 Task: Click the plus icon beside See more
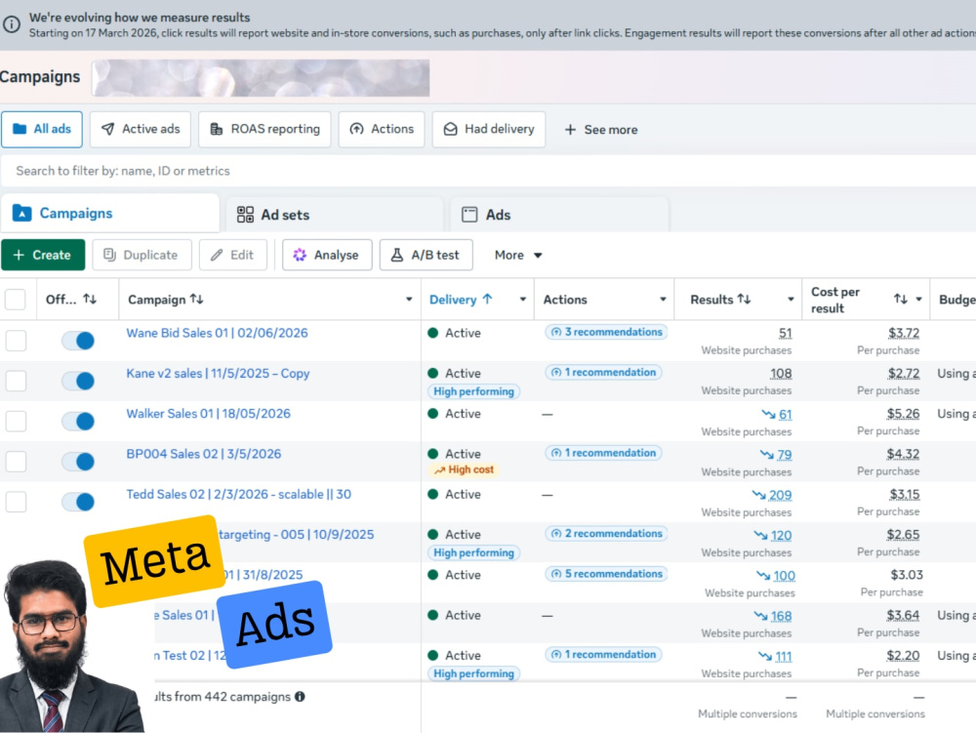[570, 130]
